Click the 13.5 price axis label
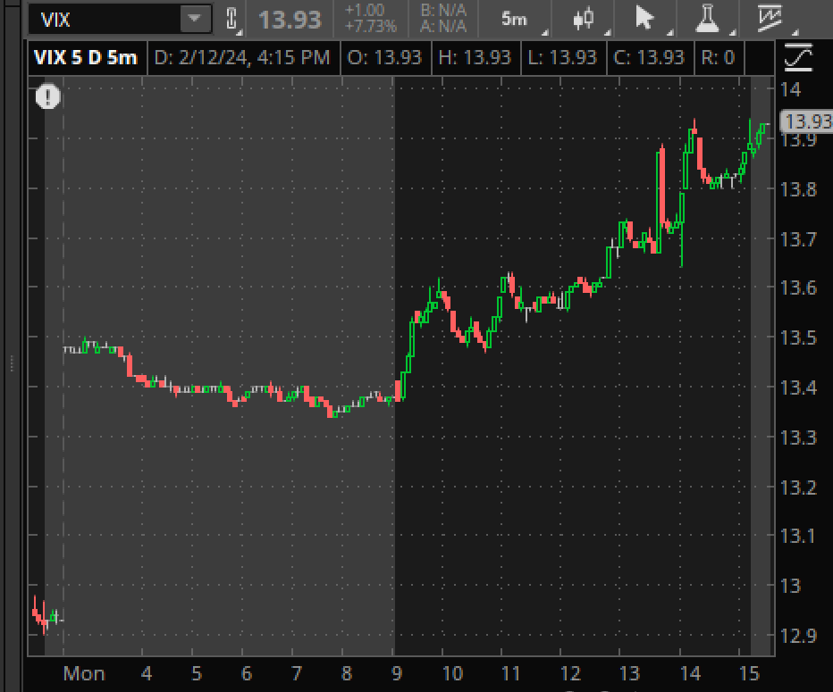 [x=798, y=338]
